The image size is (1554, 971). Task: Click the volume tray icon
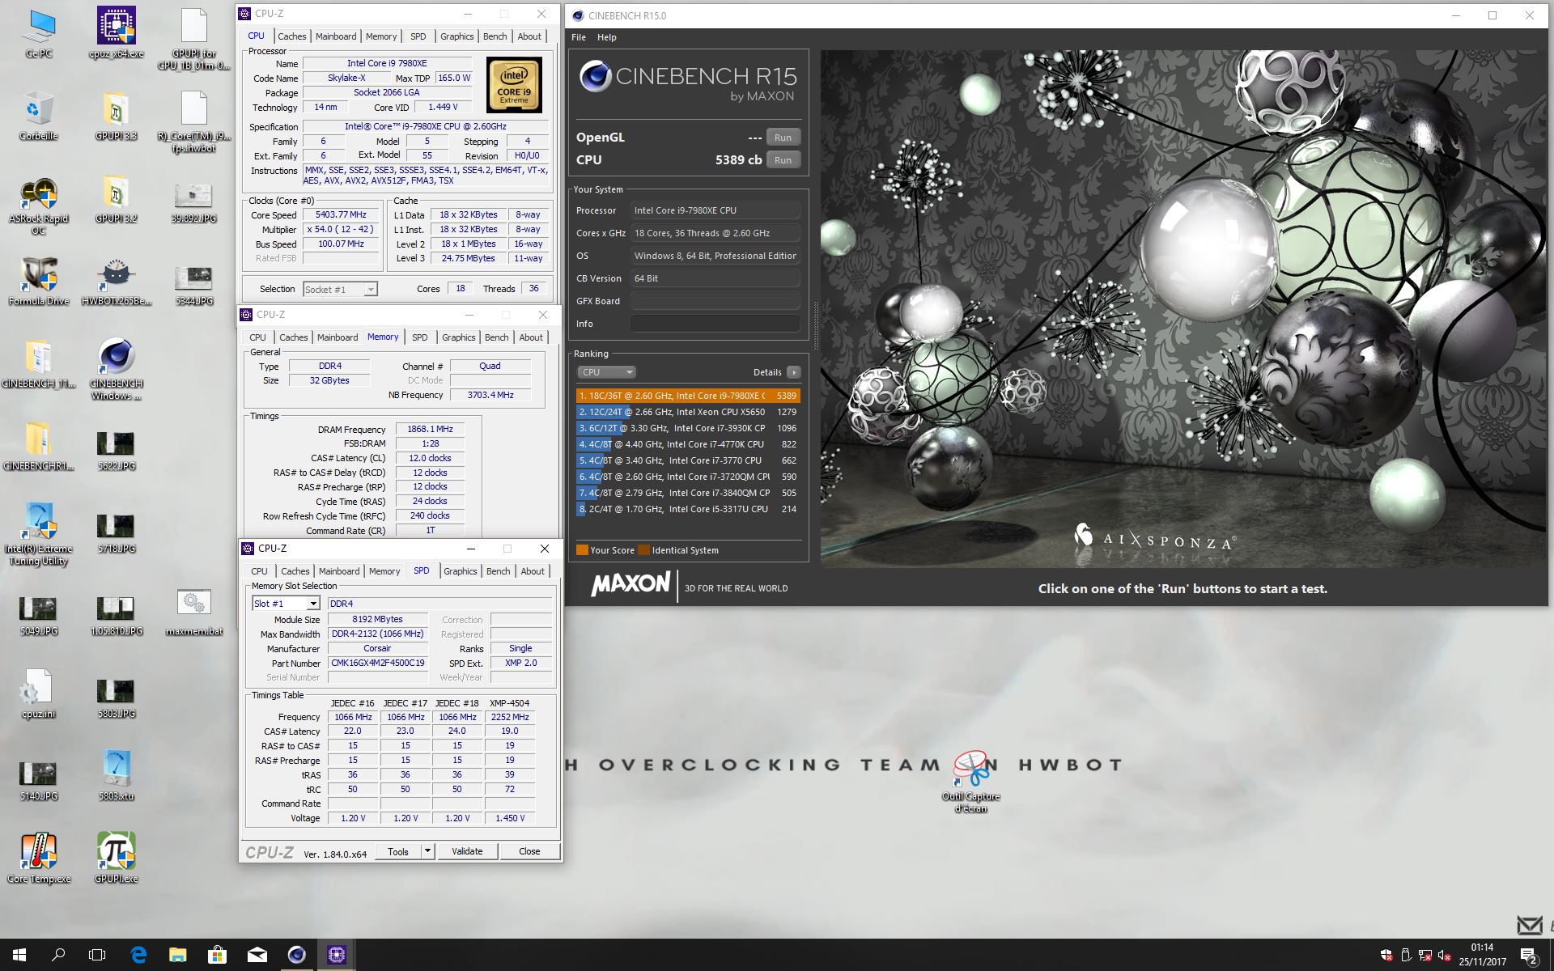tap(1444, 956)
